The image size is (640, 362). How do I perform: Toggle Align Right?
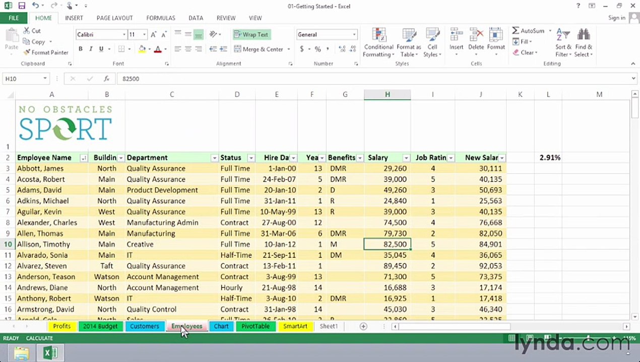[198, 49]
